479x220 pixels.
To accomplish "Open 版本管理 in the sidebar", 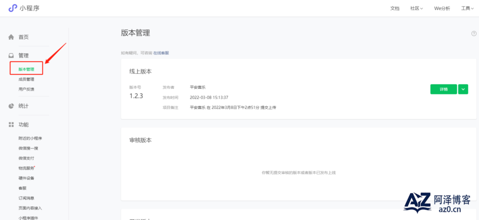I will tap(26, 69).
